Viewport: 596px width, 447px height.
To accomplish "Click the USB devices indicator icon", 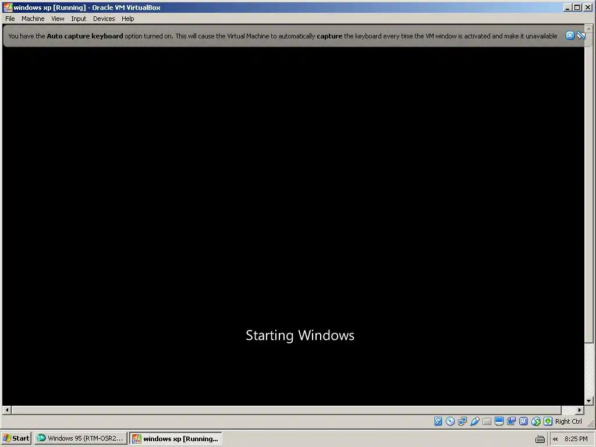I will pyautogui.click(x=475, y=421).
